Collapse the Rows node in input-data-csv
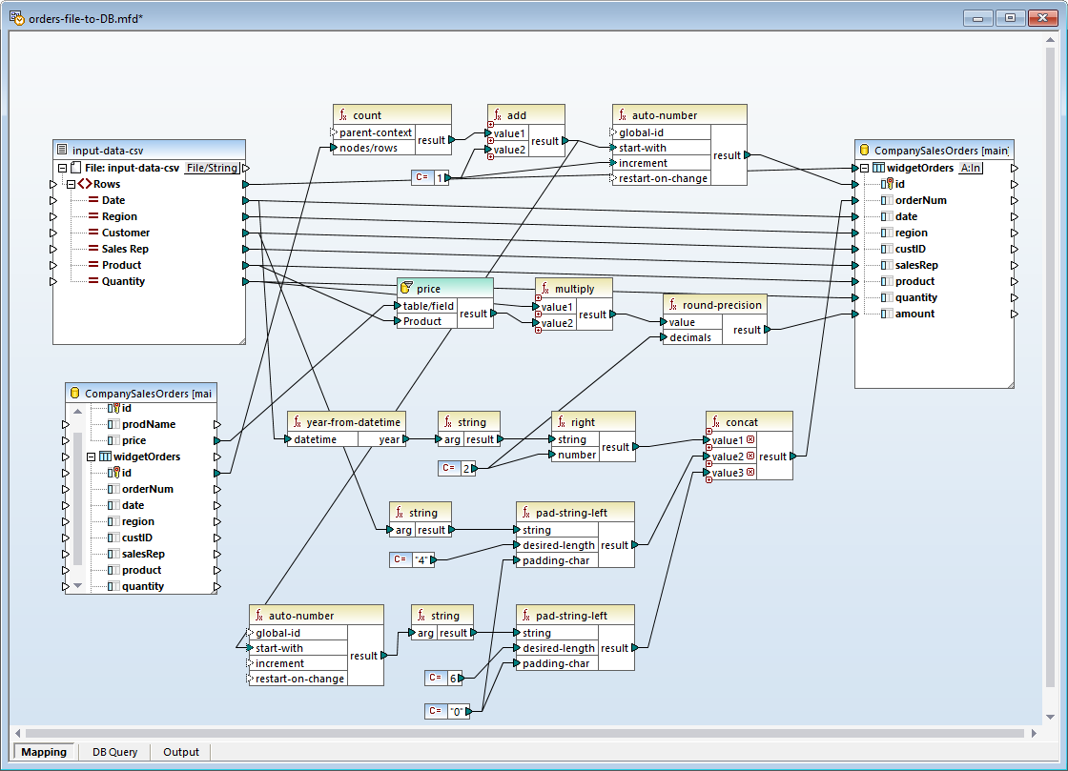 pos(71,184)
